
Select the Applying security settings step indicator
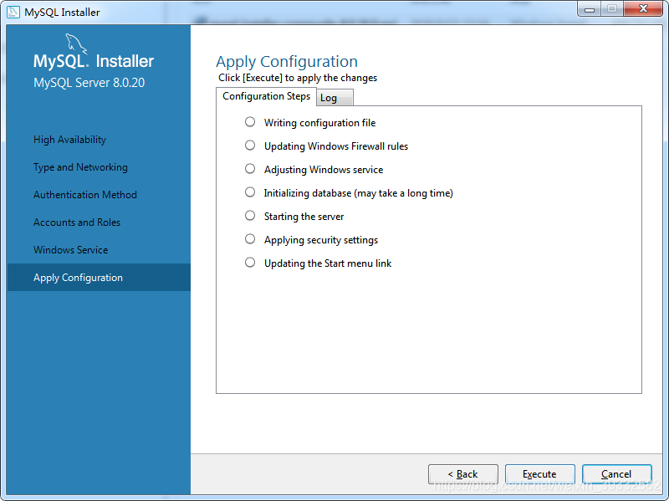[x=250, y=239]
